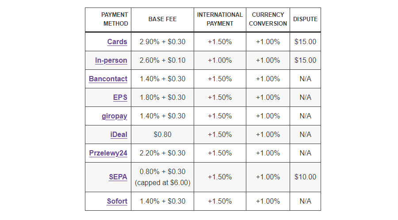
Task: Open the giropay link
Action: click(x=114, y=116)
